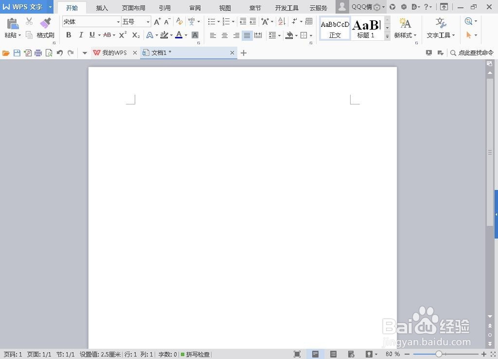The height and width of the screenshot is (359, 498).
Task: Apply the 标题 1 style
Action: pos(367,28)
